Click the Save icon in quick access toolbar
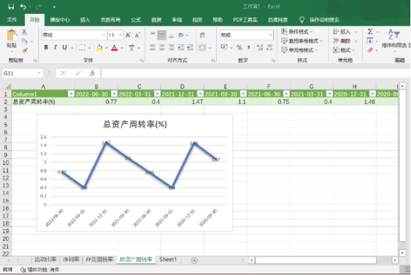 pyautogui.click(x=11, y=7)
